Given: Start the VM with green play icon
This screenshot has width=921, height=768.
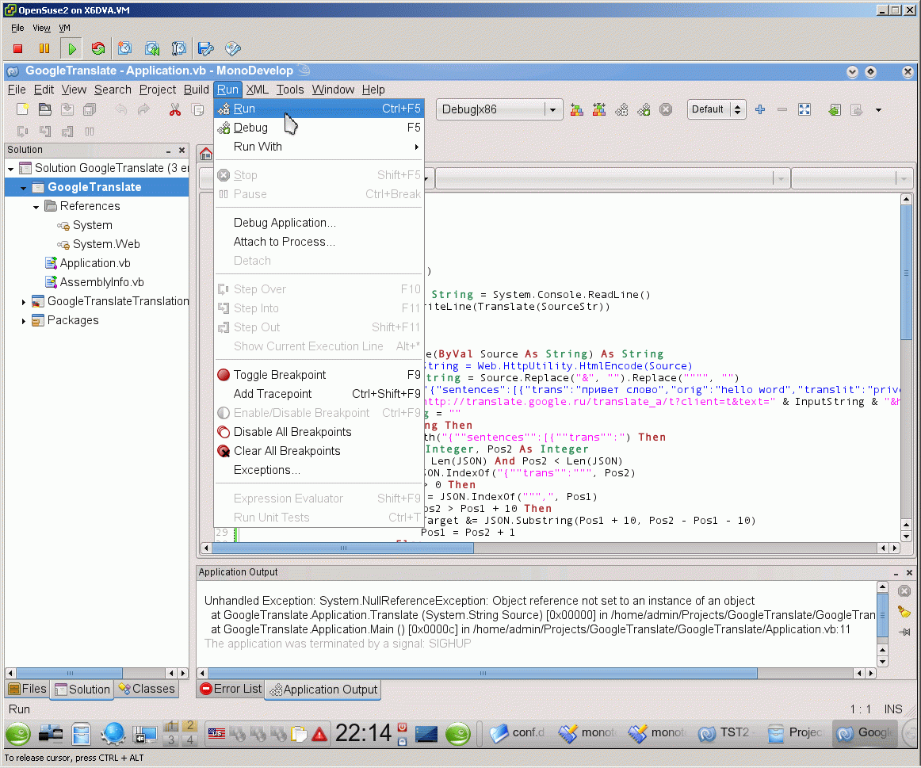Looking at the screenshot, I should [x=71, y=48].
